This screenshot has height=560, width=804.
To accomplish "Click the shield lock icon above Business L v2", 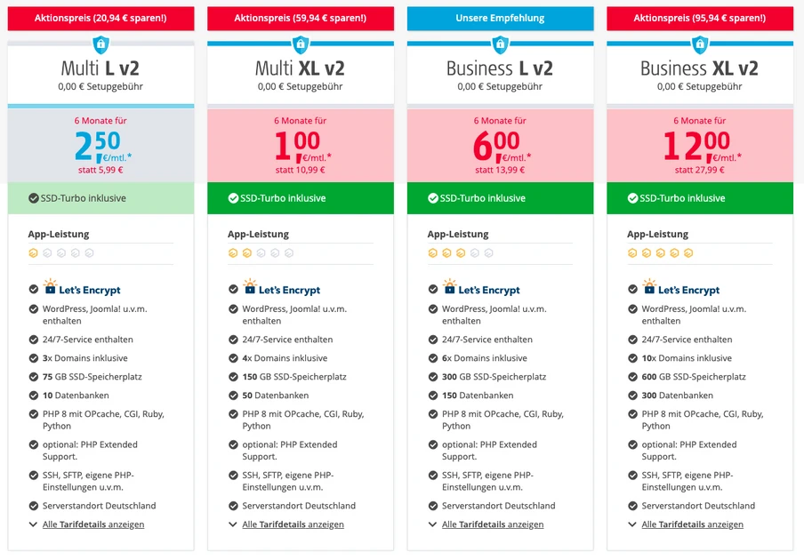I will pyautogui.click(x=500, y=44).
